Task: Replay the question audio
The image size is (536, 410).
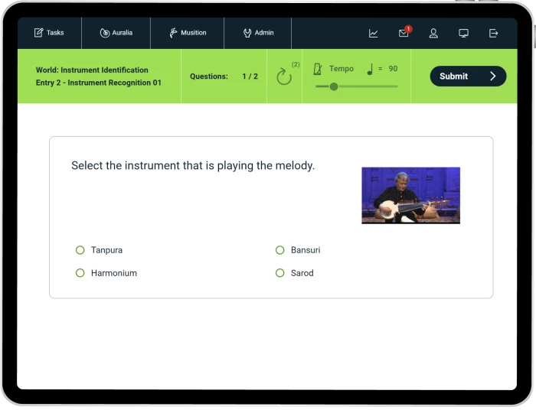Action: (x=284, y=76)
